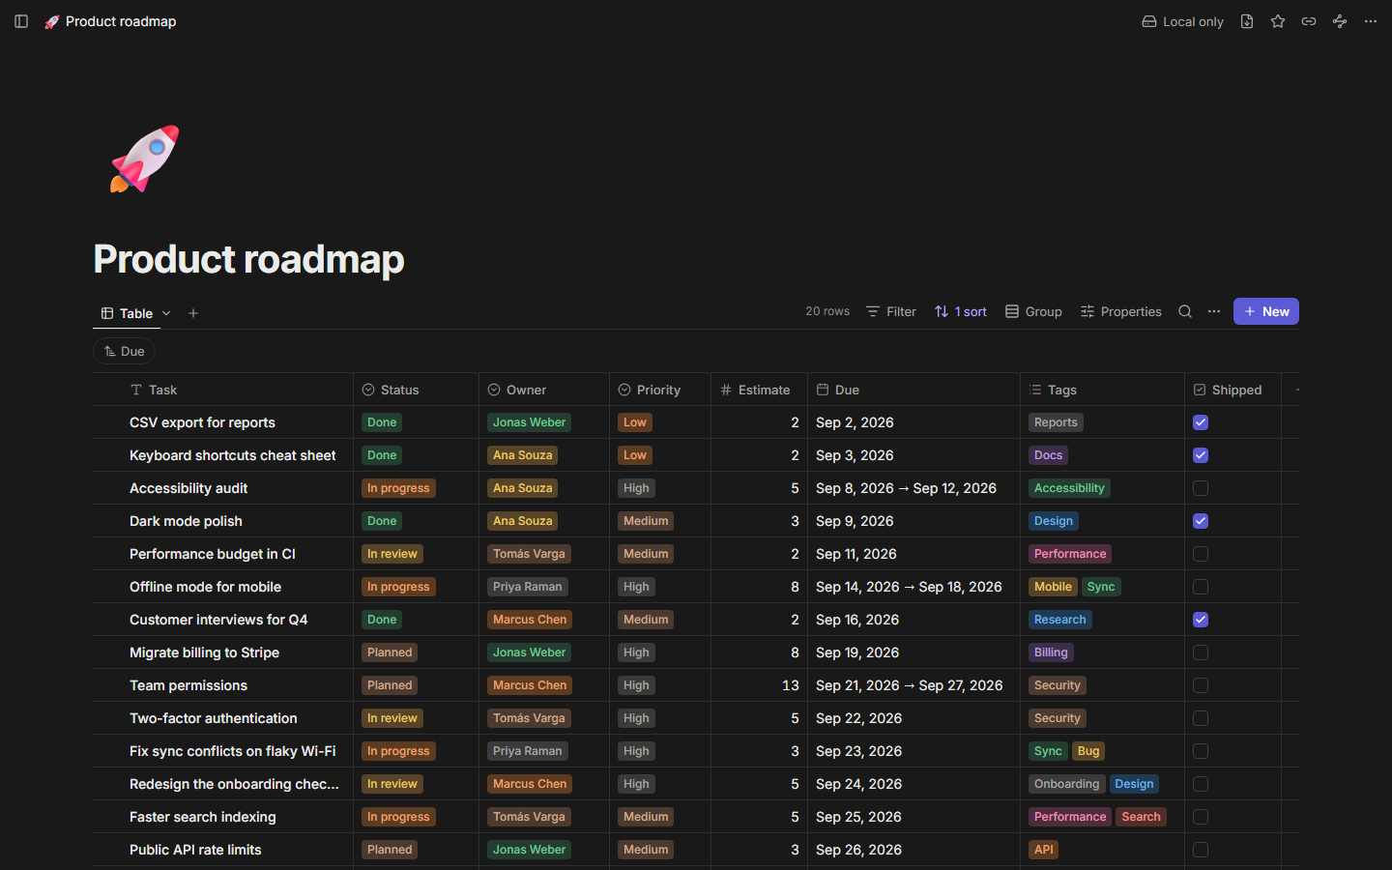Click the Planned status of Team permissions
This screenshot has width=1392, height=870.
click(390, 685)
